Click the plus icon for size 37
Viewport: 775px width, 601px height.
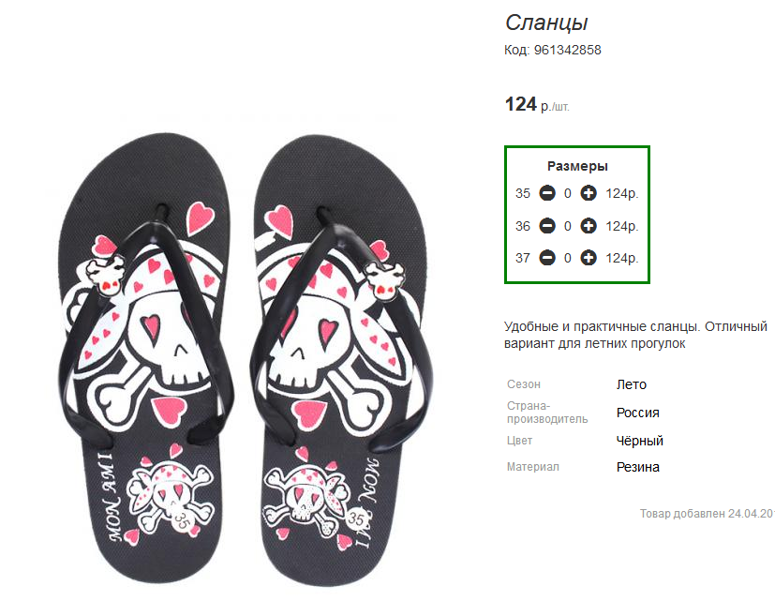(589, 258)
